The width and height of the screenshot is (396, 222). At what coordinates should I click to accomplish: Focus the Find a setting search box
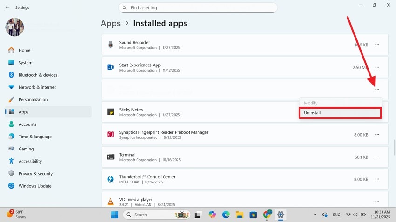click(x=198, y=7)
